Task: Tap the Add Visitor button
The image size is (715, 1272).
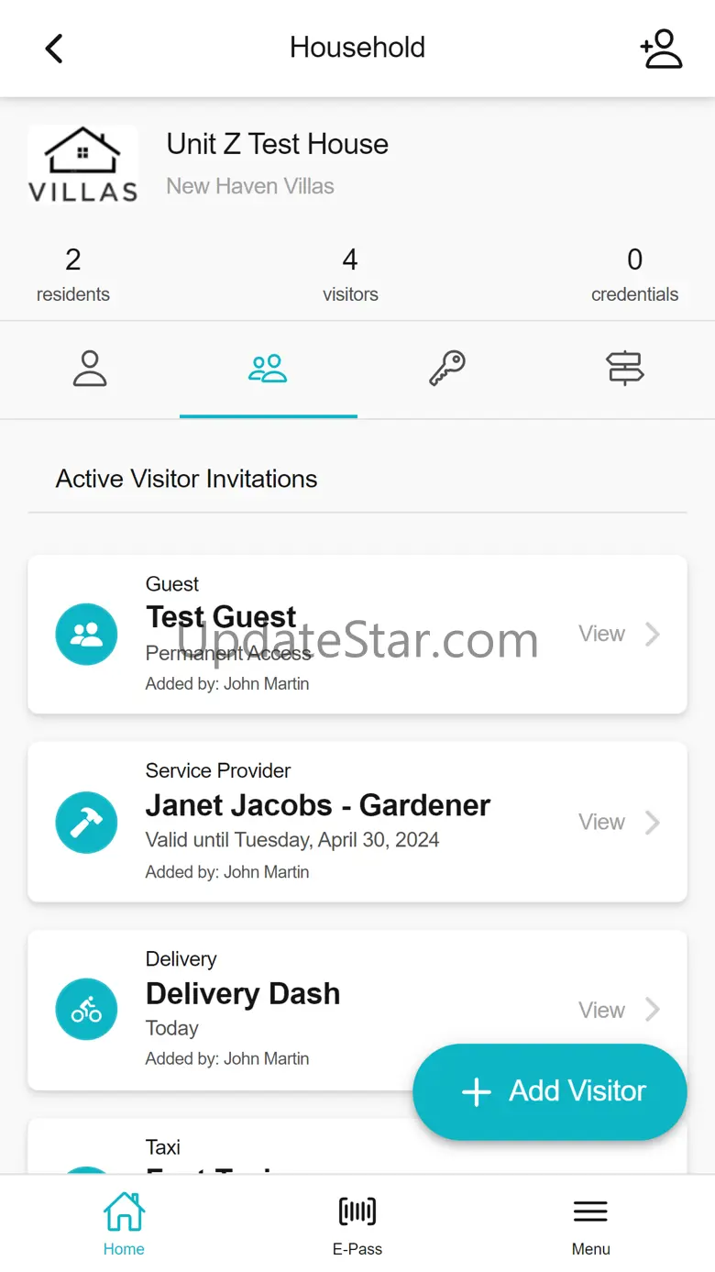Action: [550, 1091]
